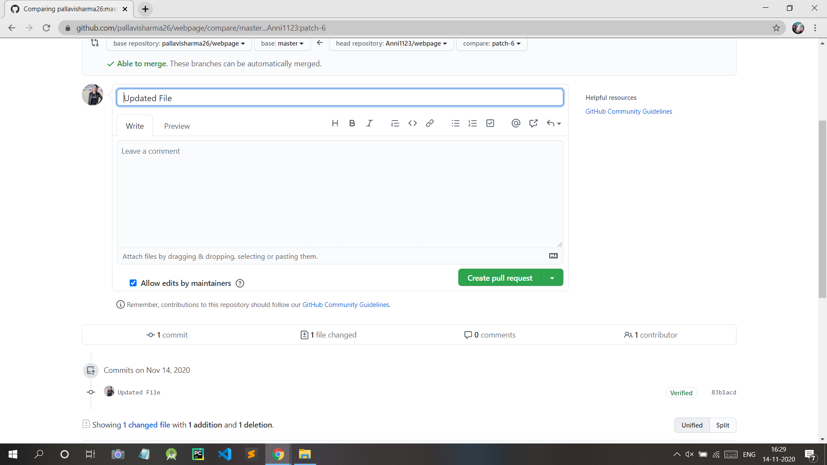Open Visual Studio Code from the taskbar

pyautogui.click(x=225, y=454)
